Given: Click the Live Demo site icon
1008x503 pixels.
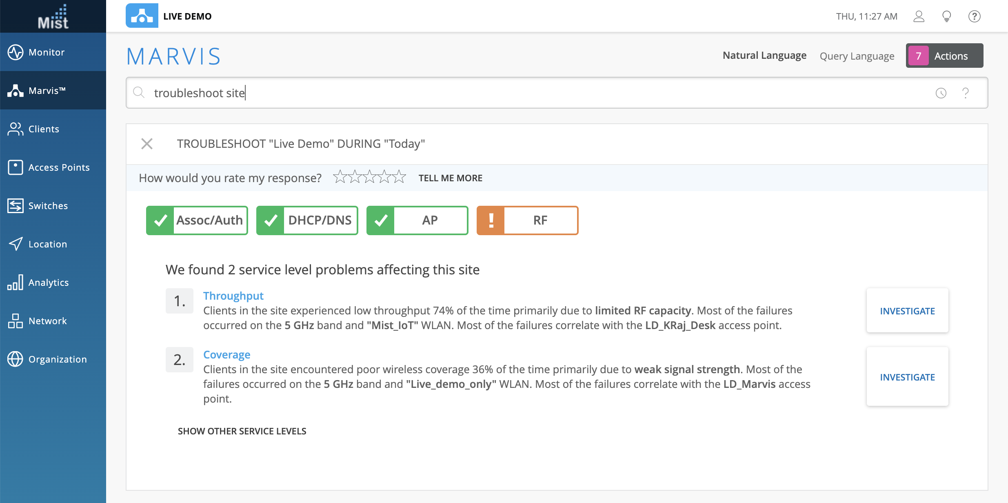Looking at the screenshot, I should [142, 16].
